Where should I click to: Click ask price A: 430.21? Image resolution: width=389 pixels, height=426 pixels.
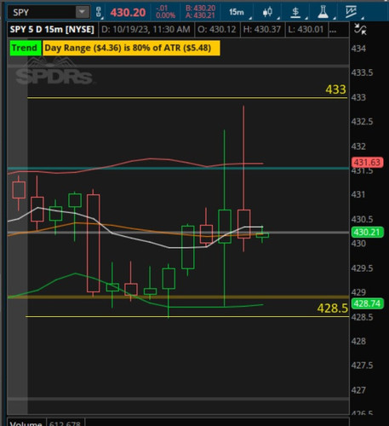200,15
